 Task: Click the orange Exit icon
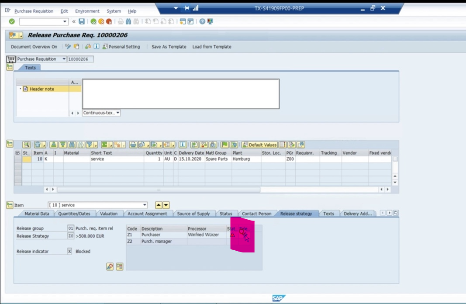[101, 21]
